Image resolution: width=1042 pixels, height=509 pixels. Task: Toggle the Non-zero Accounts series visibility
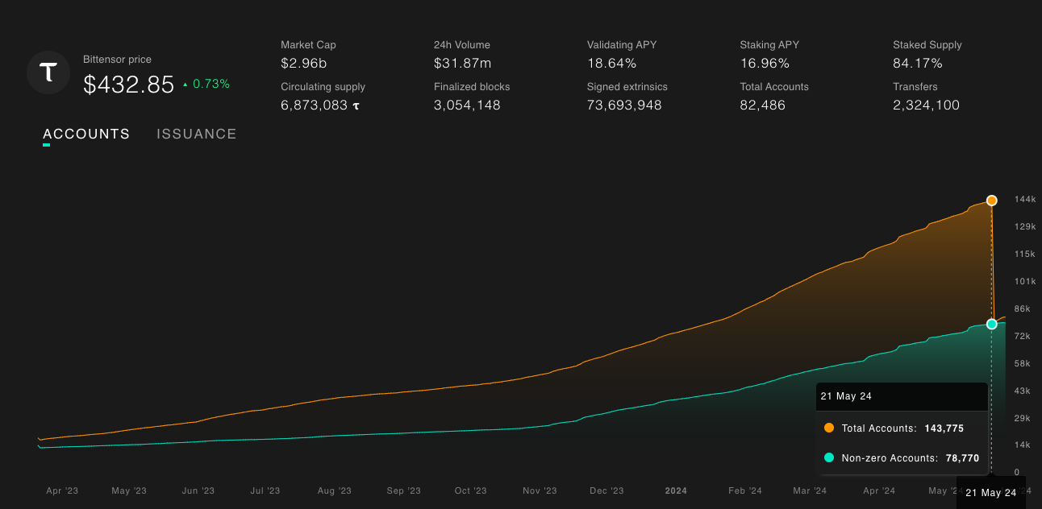(905, 457)
